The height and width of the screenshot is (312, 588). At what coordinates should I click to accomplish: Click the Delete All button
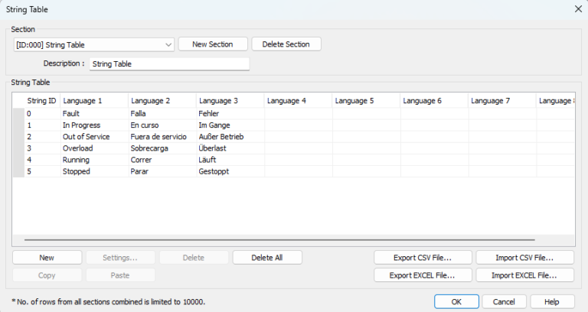pyautogui.click(x=267, y=258)
